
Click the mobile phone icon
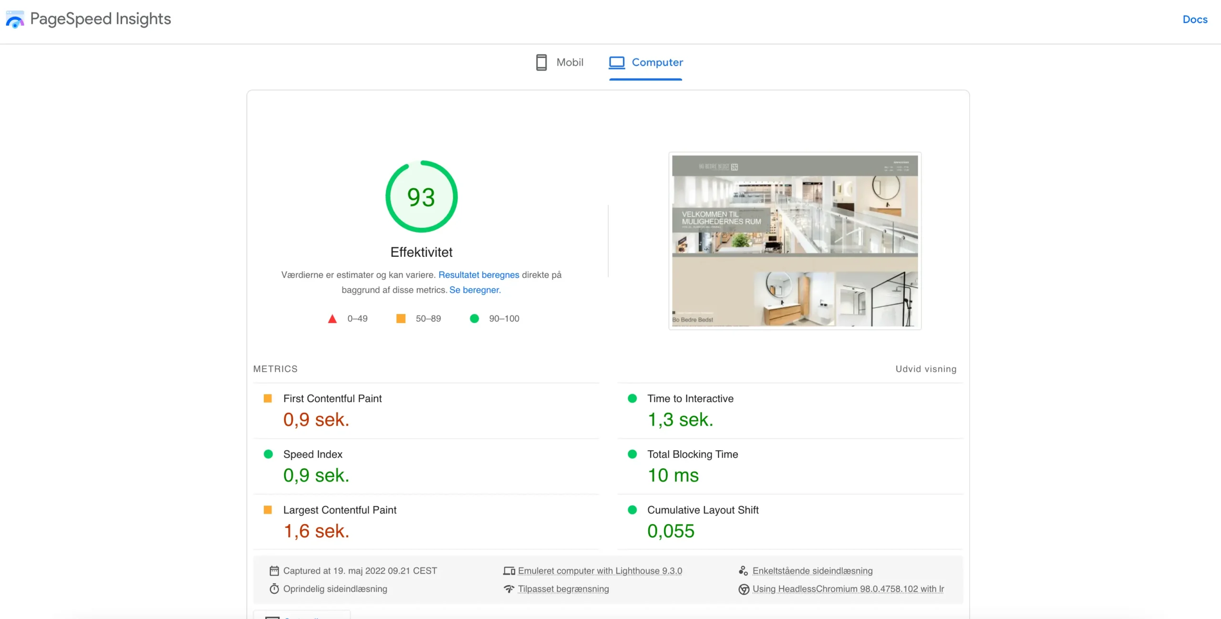[x=541, y=62]
